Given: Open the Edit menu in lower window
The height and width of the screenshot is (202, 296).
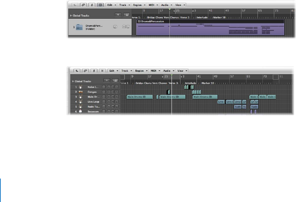Looking at the screenshot, I should 114,71.
